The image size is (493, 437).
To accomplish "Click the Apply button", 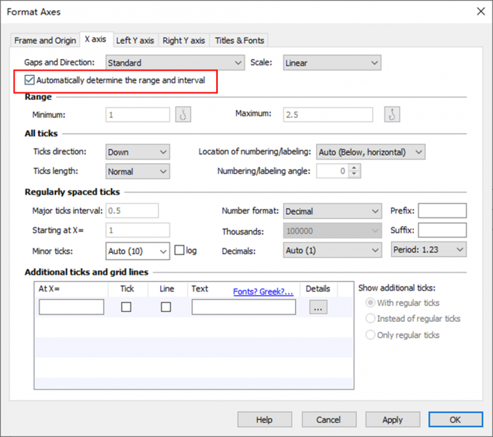I will [x=393, y=420].
